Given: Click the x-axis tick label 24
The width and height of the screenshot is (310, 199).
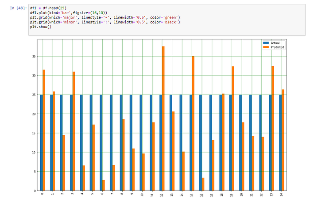Looking at the screenshot, I should 281,195.
